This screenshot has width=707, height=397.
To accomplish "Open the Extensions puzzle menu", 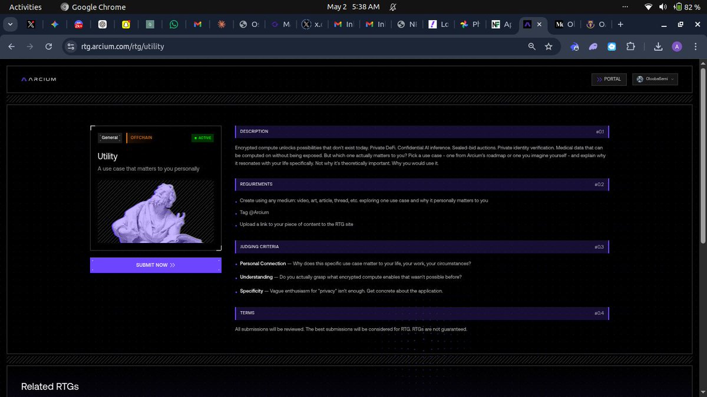I will click(x=630, y=46).
